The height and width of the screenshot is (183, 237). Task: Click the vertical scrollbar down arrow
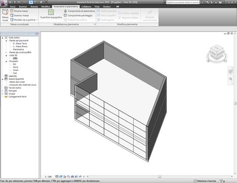click(x=235, y=173)
